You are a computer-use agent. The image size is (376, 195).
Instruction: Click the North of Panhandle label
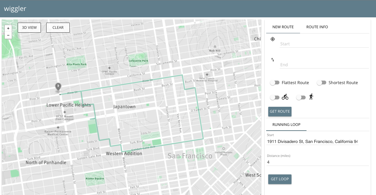(x=46, y=162)
